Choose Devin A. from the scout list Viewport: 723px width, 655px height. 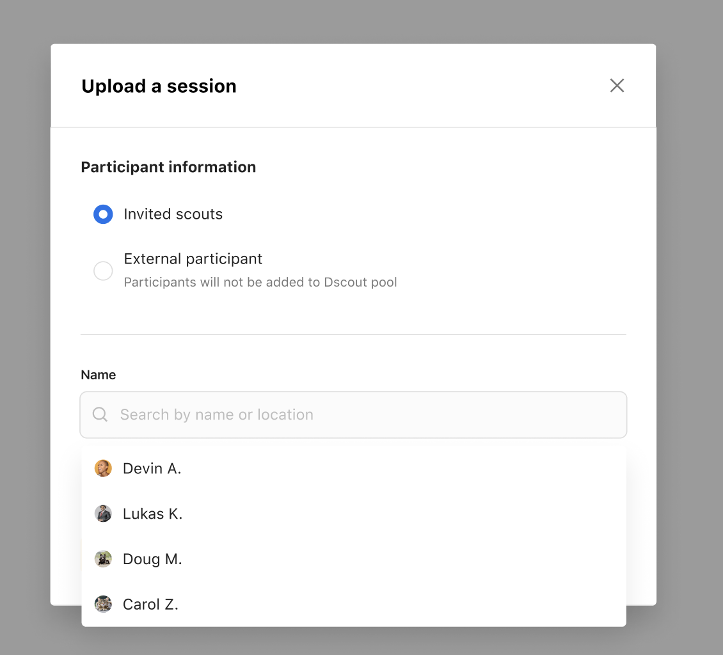point(354,468)
